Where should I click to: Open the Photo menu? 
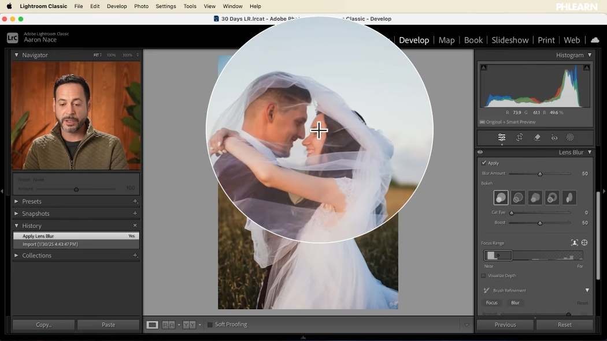(141, 6)
